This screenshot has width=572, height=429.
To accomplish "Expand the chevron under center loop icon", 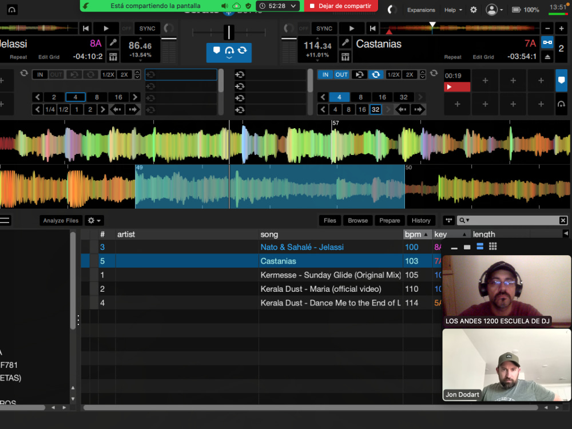I will pyautogui.click(x=229, y=58).
